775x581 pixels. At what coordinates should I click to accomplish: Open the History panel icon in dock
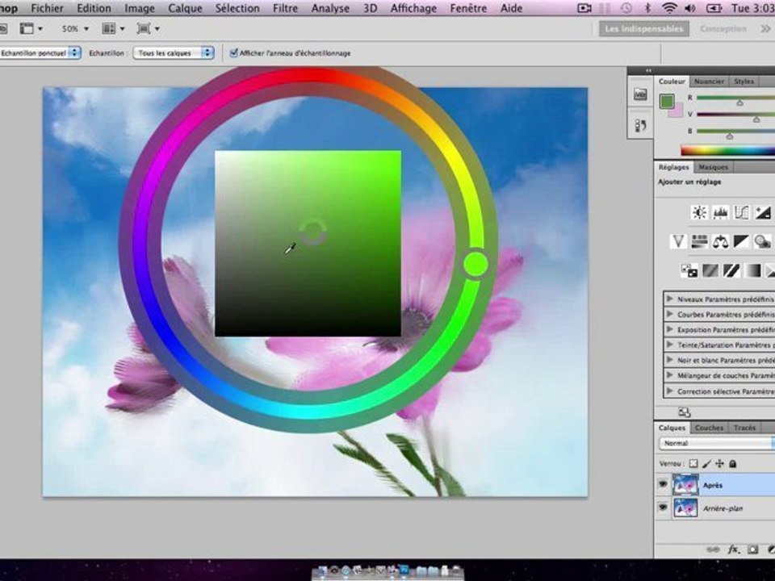click(x=640, y=126)
